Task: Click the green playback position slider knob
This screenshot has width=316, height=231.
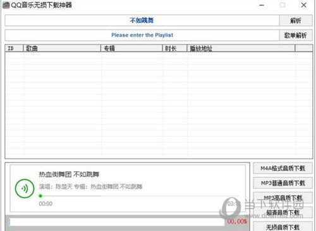Action: pyautogui.click(x=40, y=196)
